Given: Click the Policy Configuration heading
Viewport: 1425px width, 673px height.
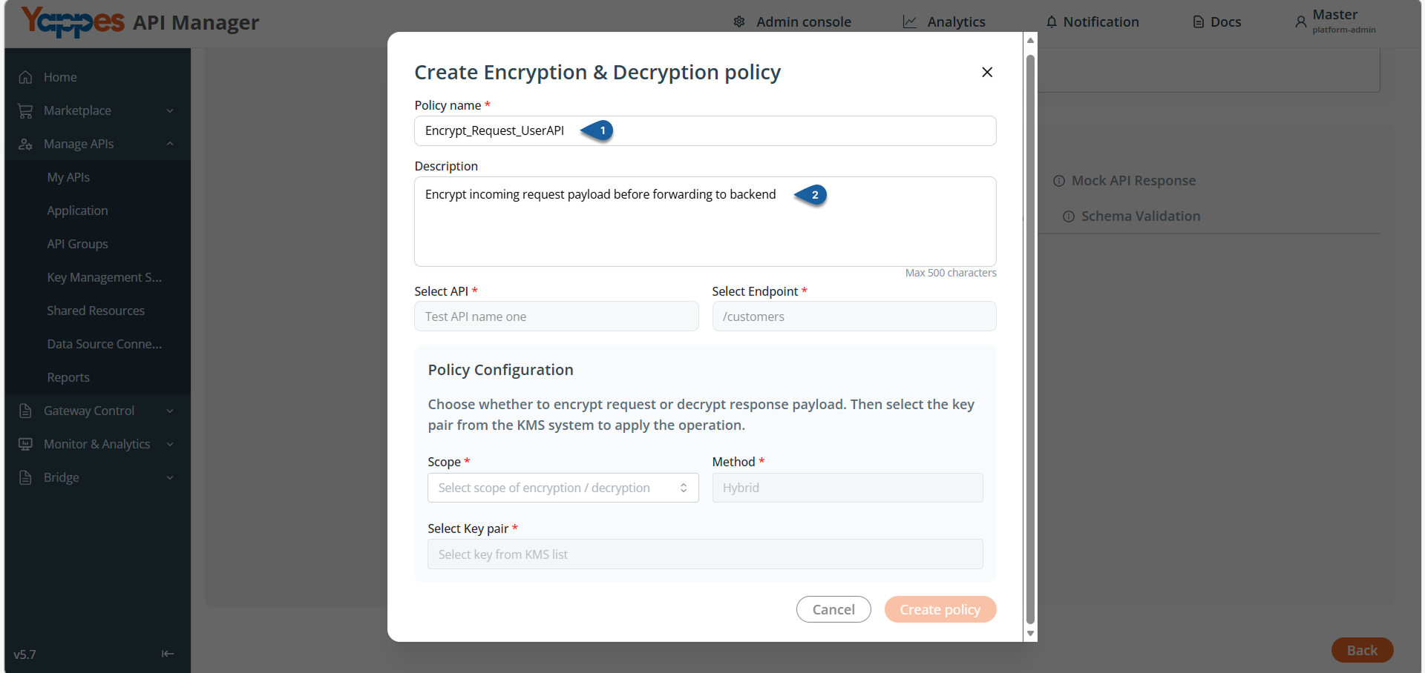Looking at the screenshot, I should 500,370.
